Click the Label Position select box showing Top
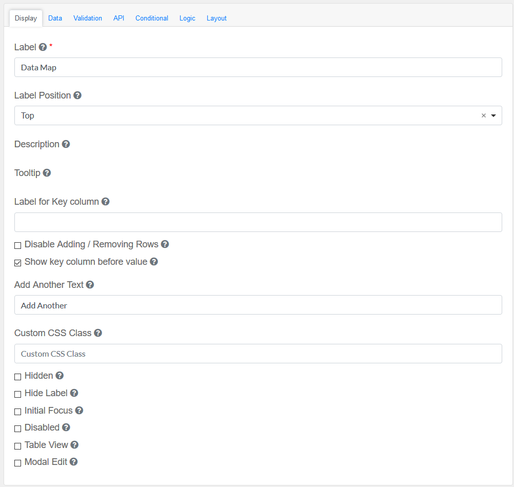The height and width of the screenshot is (487, 514). [x=246, y=116]
